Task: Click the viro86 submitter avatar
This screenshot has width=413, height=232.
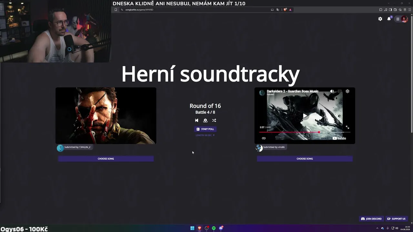Action: 259,148
